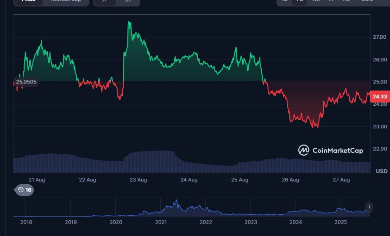Click the red 24.33 current price tag
The width and height of the screenshot is (390, 236).
(379, 97)
